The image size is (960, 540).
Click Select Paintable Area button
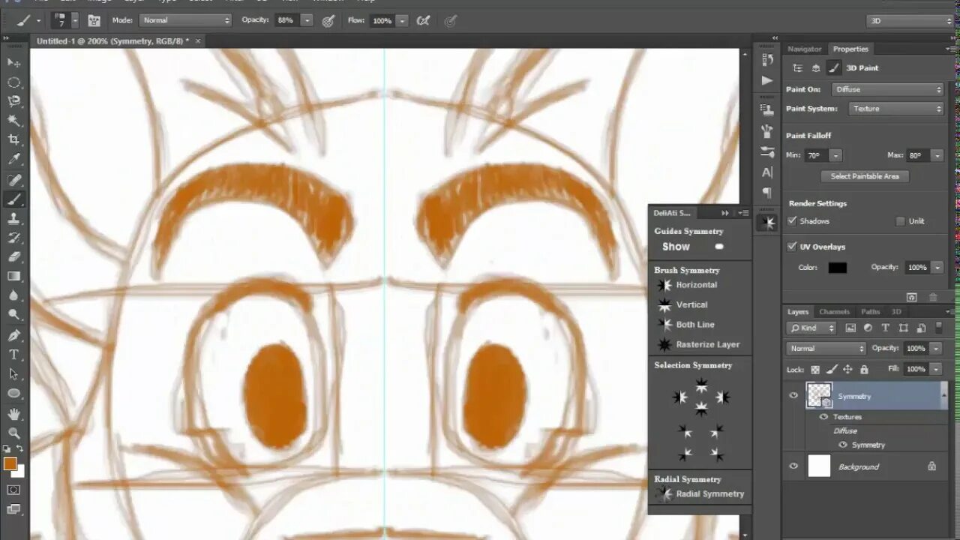click(x=865, y=176)
